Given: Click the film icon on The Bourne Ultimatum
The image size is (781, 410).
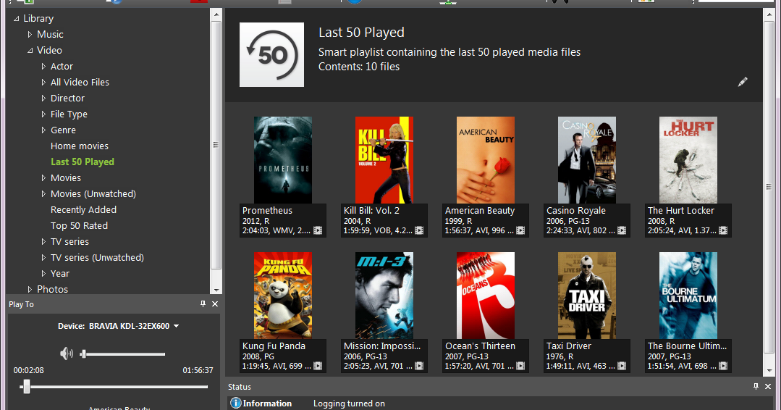Looking at the screenshot, I should coord(723,366).
